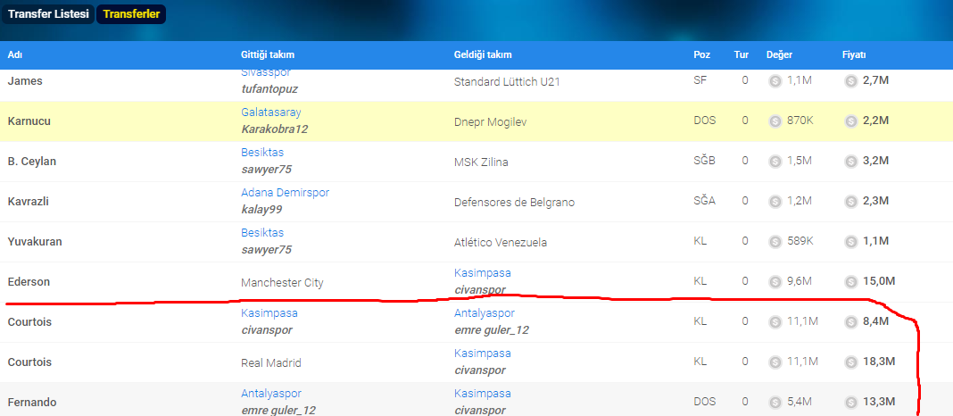Click the 18,3M price for Courtois
The image size is (953, 416).
click(879, 362)
